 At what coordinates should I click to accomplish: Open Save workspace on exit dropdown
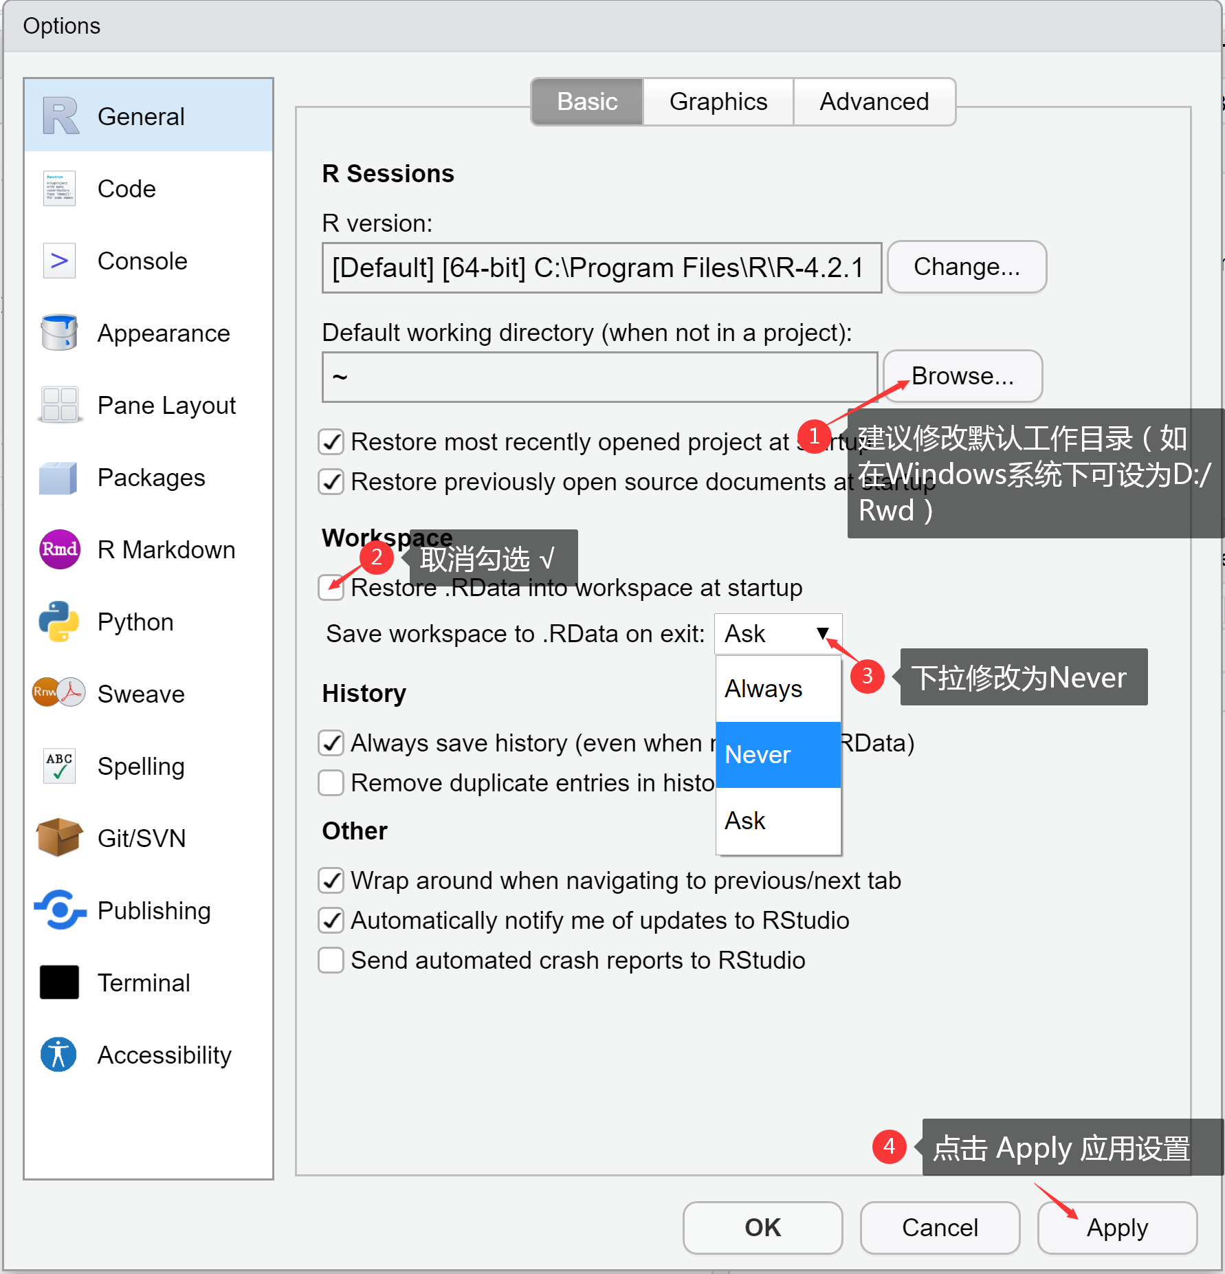click(778, 633)
